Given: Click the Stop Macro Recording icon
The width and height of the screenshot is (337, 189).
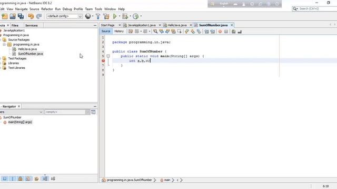Looking at the screenshot, I should coord(226,31).
